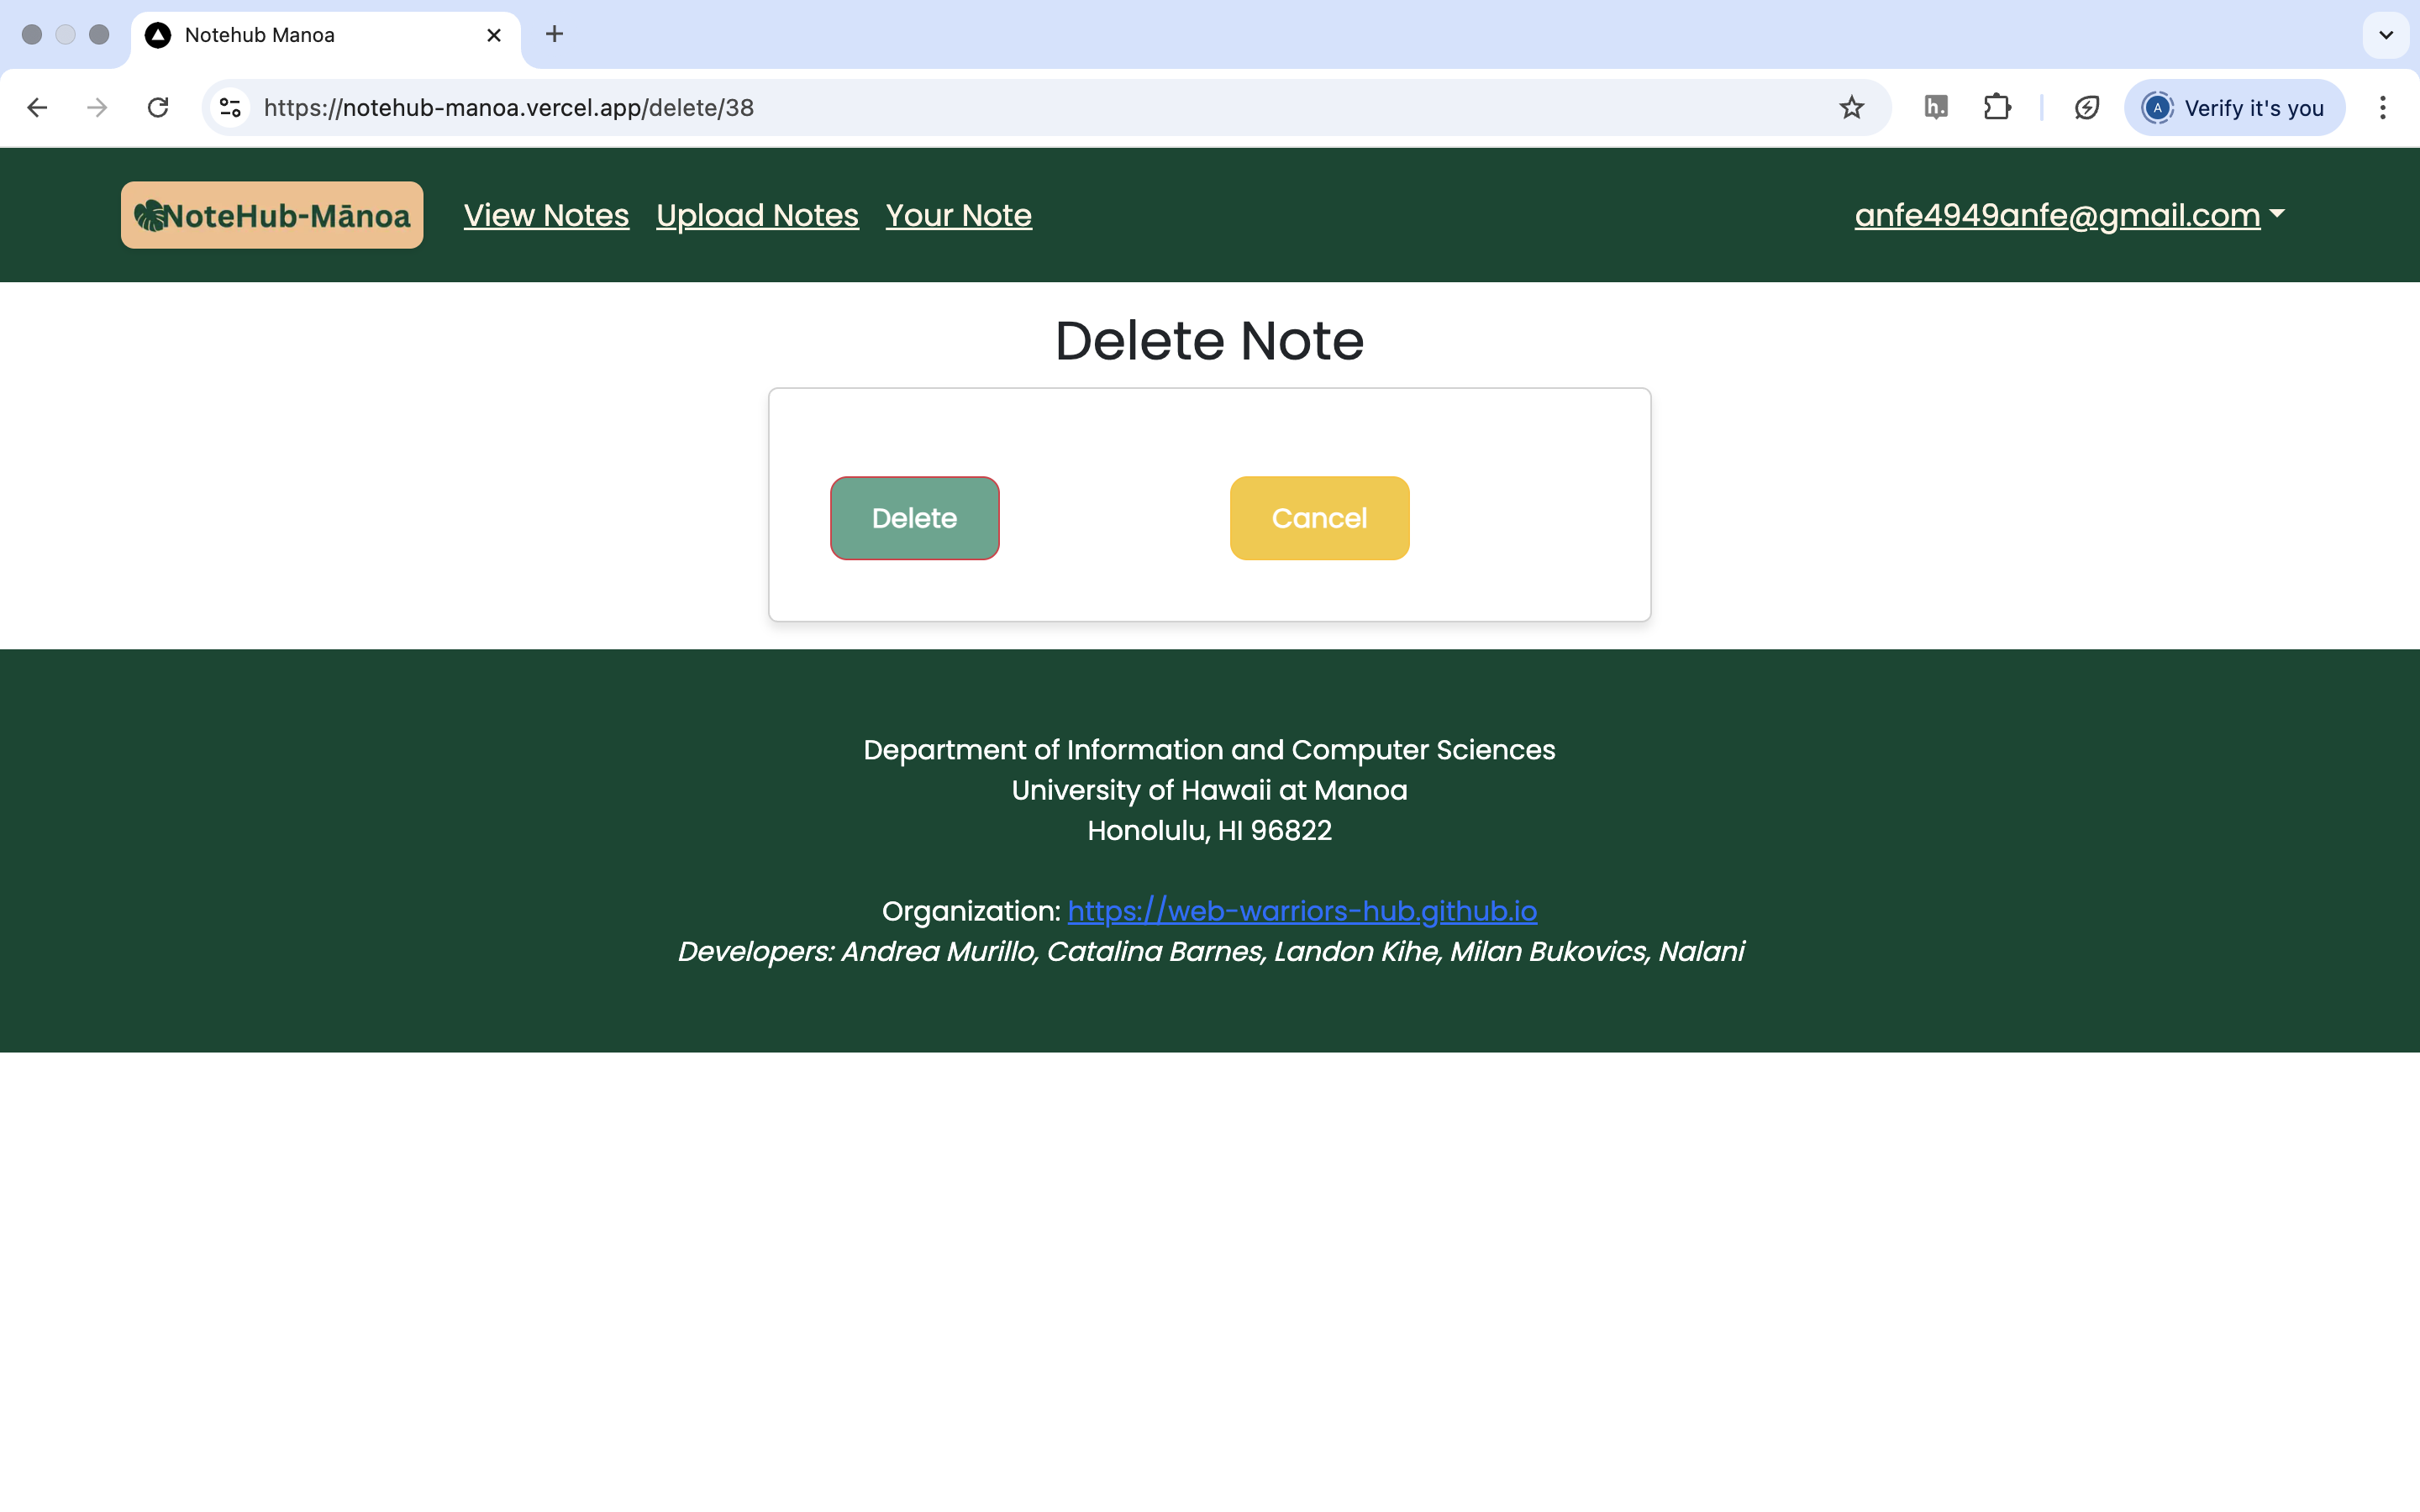Open the tab search chevron
2420x1512 pixels.
point(2385,35)
